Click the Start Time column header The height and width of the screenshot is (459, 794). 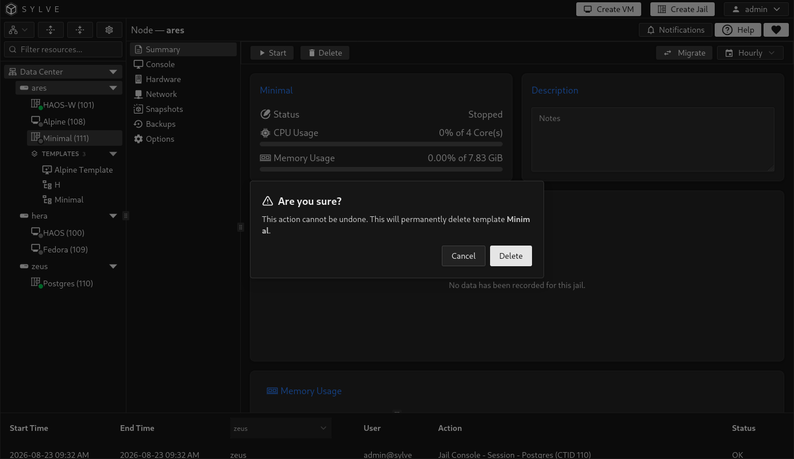coord(29,428)
